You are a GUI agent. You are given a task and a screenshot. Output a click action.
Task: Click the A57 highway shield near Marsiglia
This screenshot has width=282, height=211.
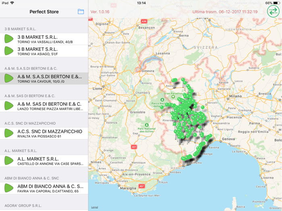[141, 186]
